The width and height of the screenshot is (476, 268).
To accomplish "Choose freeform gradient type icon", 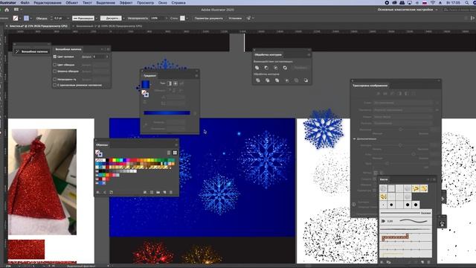I will pyautogui.click(x=181, y=83).
